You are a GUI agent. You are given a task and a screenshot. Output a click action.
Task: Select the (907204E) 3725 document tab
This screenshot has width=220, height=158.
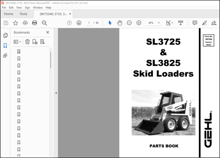point(53,14)
